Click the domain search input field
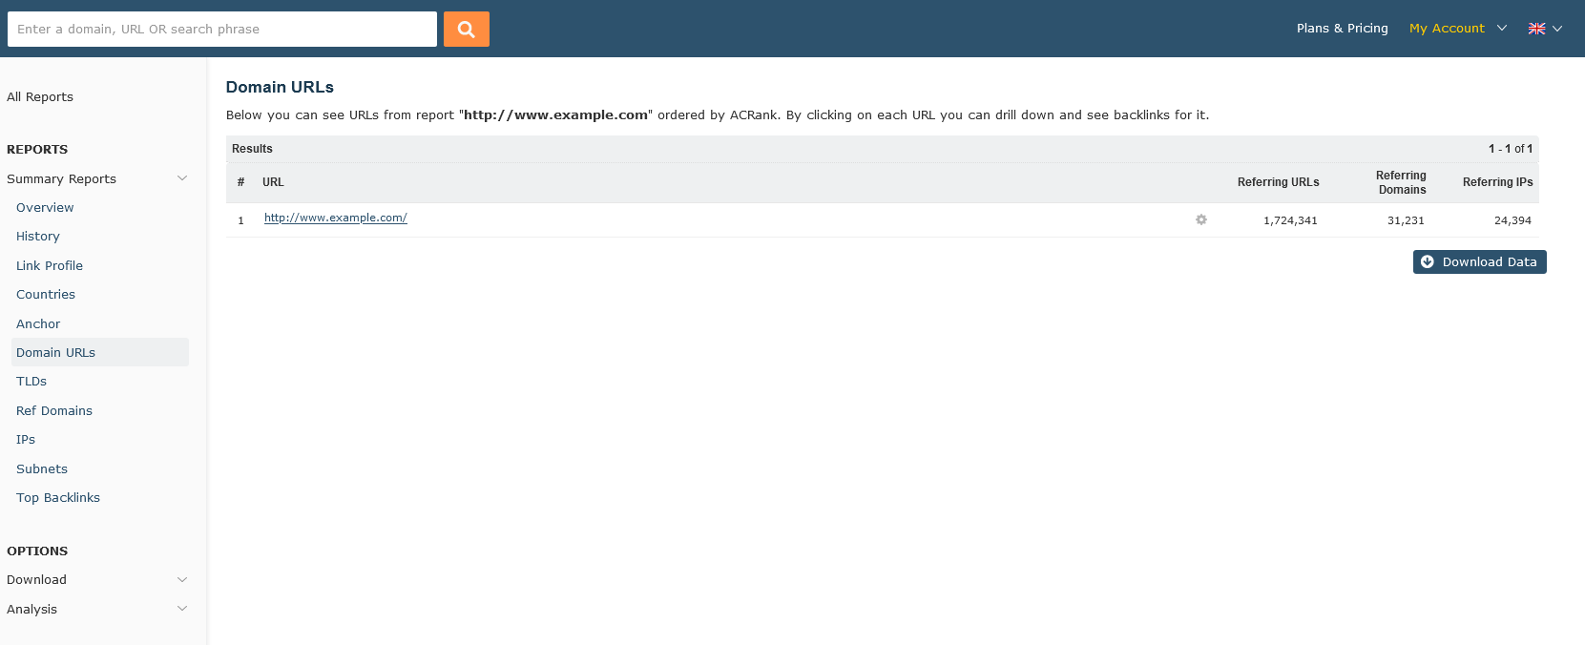 click(x=221, y=29)
